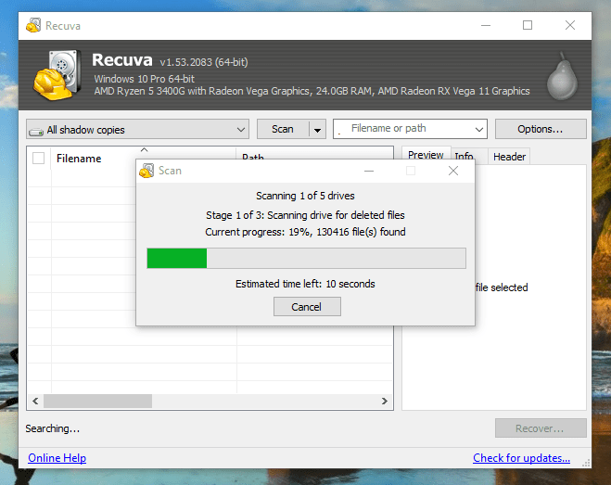The width and height of the screenshot is (611, 485).
Task: Click the Recuva title bar app icon
Action: [x=33, y=25]
